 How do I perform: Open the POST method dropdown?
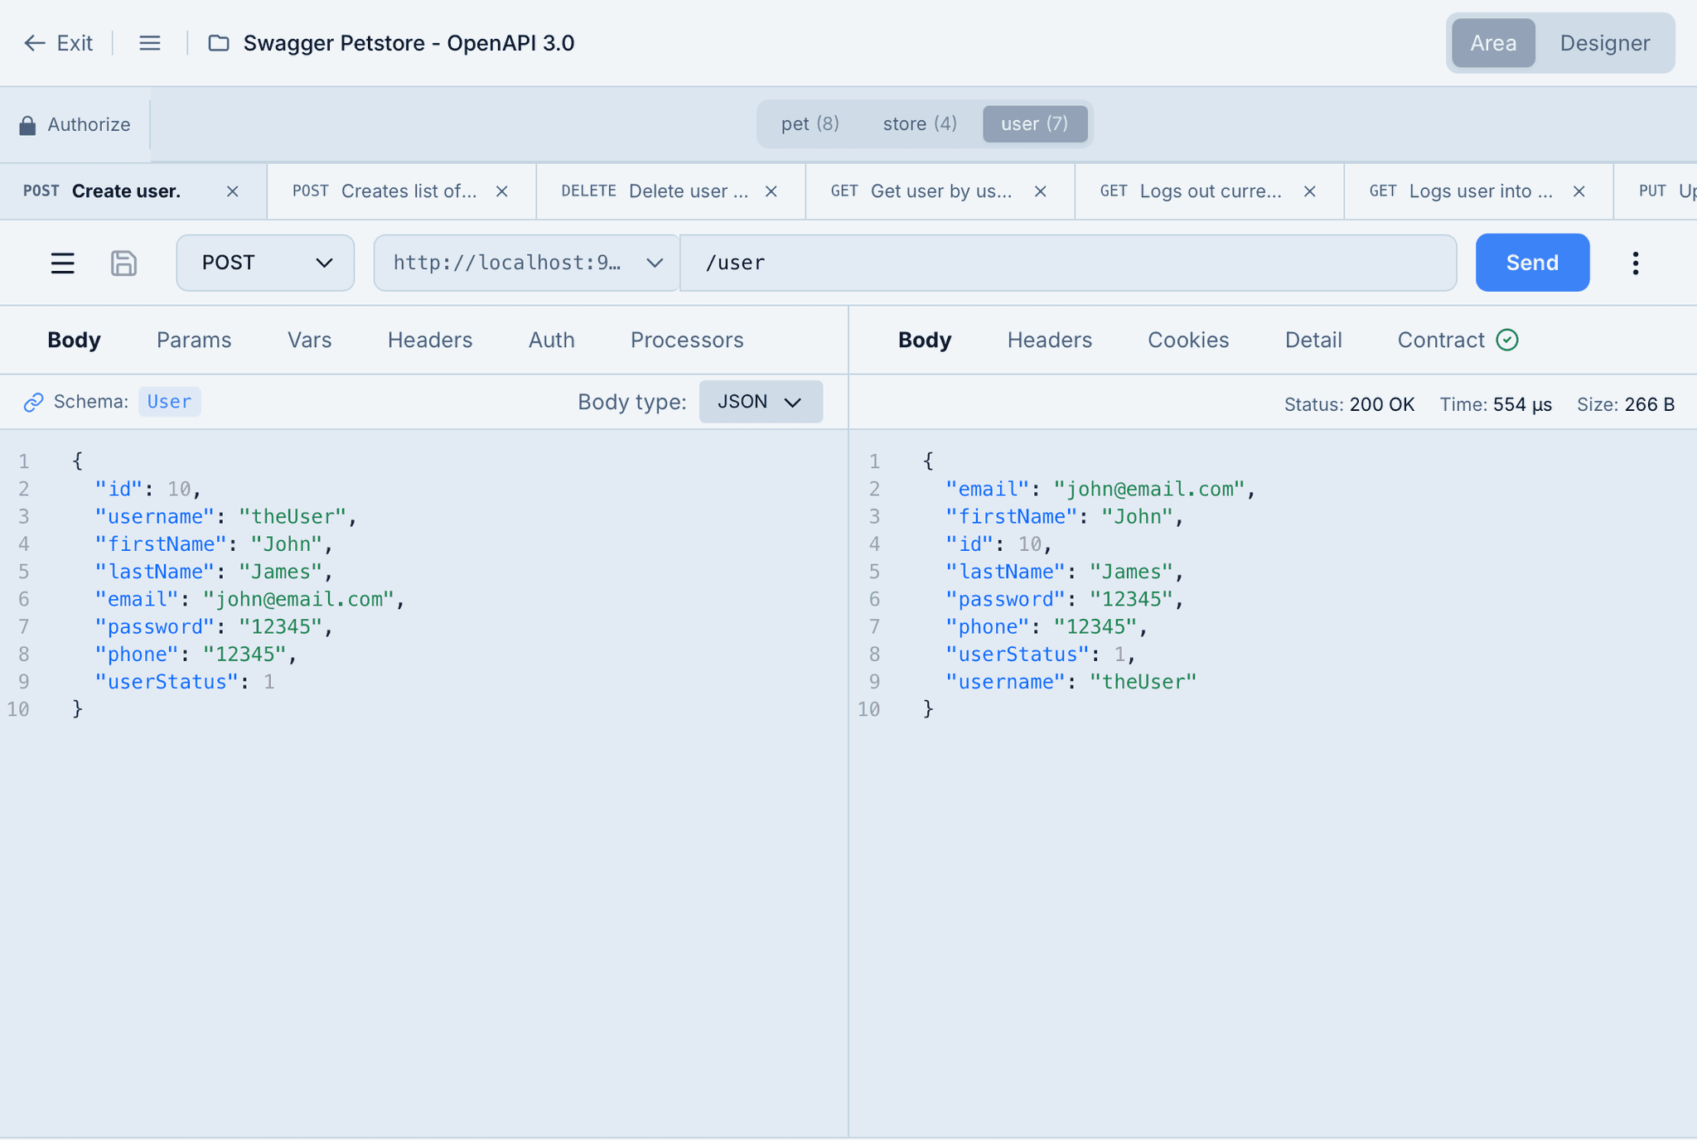[265, 263]
